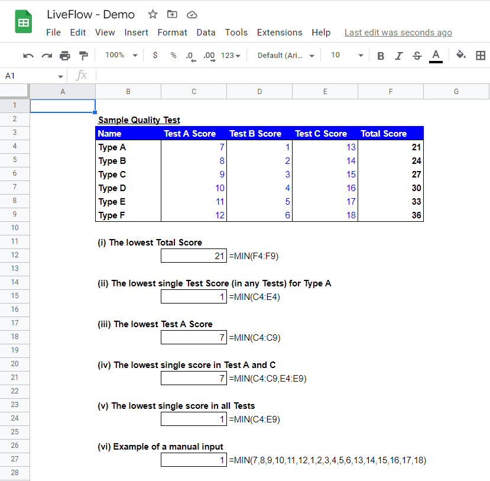Star the LiveFlow - Demo spreadsheet

152,14
